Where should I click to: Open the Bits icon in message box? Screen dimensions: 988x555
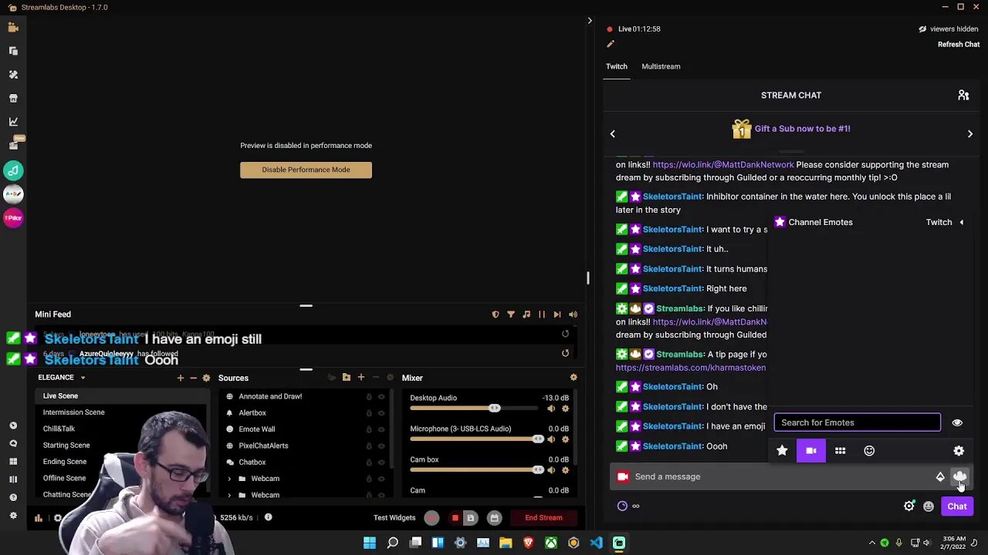coord(940,476)
